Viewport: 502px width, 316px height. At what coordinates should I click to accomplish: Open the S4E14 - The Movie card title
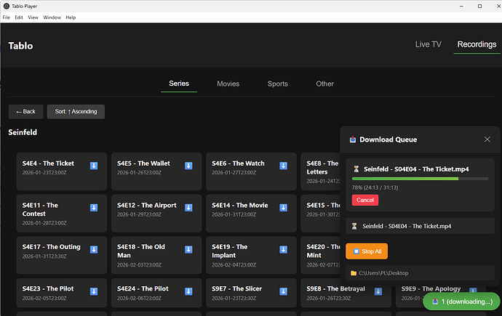click(x=240, y=205)
